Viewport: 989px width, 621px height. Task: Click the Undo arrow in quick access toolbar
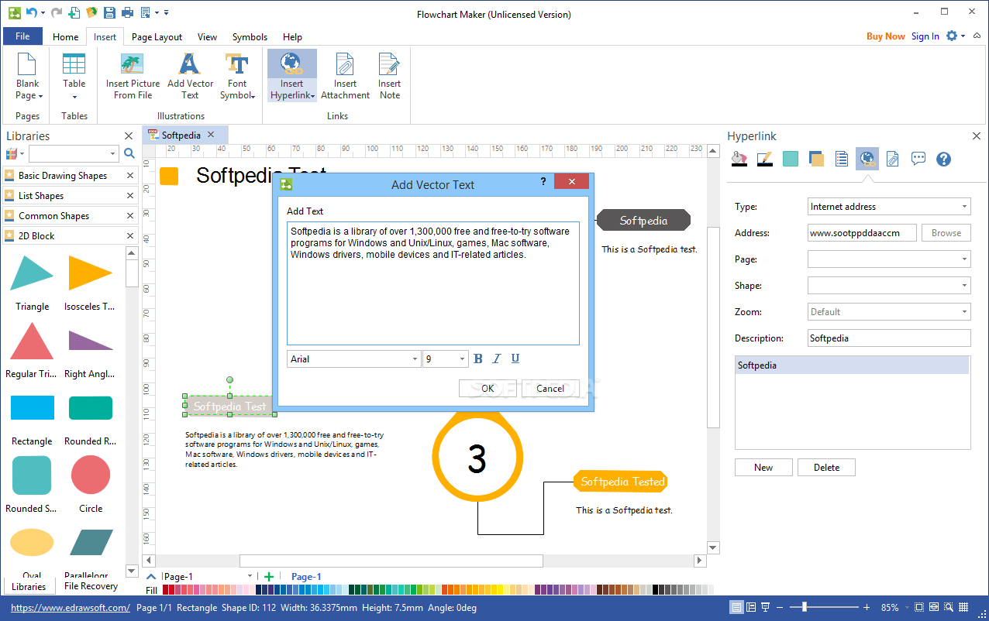point(30,12)
